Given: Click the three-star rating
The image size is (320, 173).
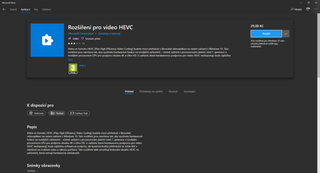Looking at the screenshot, I should (x=74, y=43).
